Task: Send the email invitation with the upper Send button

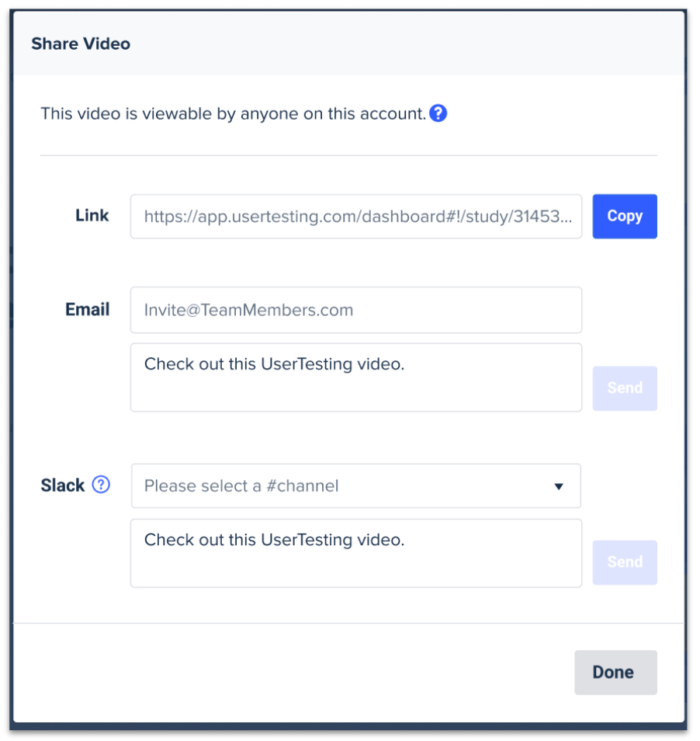Action: coord(625,388)
